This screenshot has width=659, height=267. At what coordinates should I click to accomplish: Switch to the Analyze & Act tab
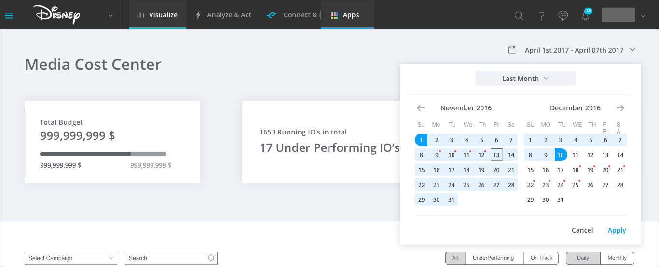coord(223,15)
